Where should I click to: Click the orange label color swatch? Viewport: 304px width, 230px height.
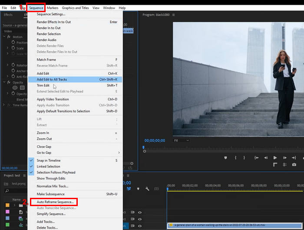click(7, 205)
